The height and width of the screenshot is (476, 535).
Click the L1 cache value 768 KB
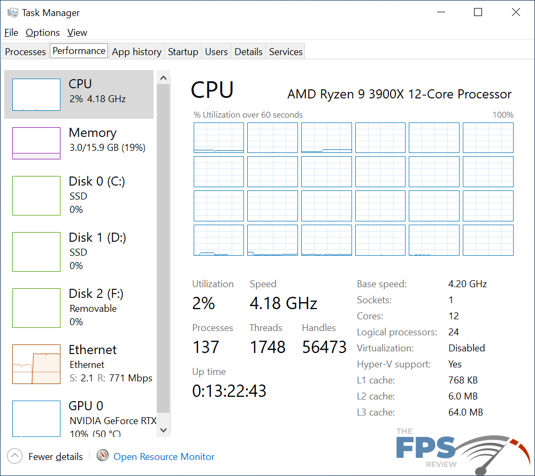(463, 380)
